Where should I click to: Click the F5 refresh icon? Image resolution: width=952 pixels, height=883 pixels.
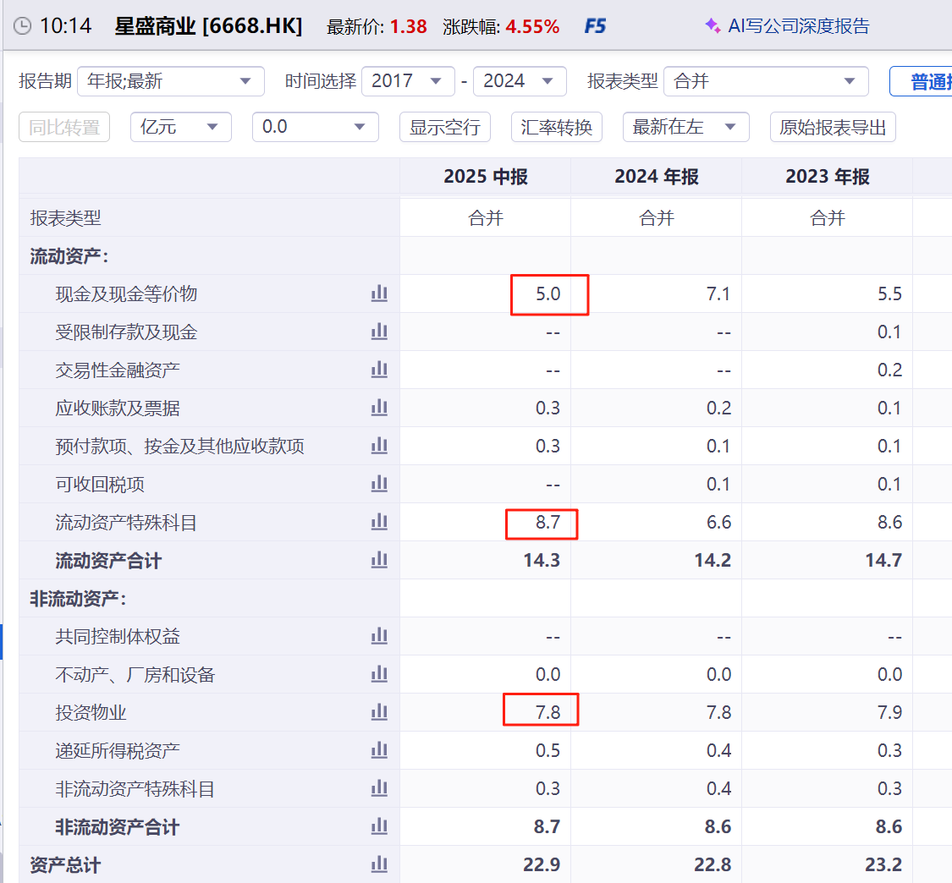[x=595, y=26]
